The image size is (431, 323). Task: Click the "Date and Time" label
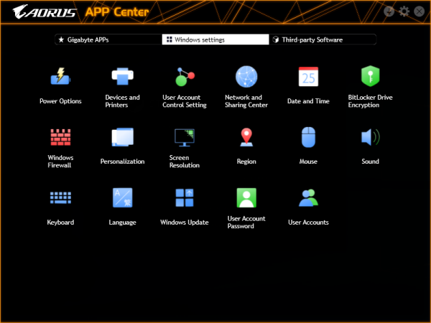tap(308, 101)
